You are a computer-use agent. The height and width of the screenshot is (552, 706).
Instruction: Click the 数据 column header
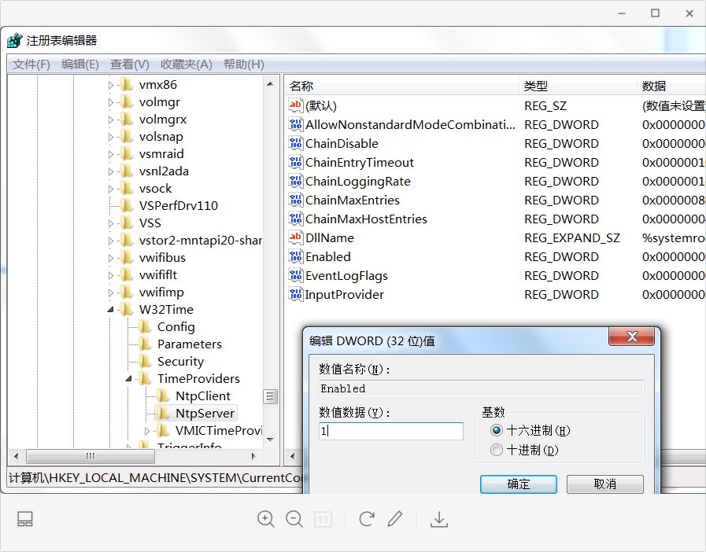[x=671, y=86]
